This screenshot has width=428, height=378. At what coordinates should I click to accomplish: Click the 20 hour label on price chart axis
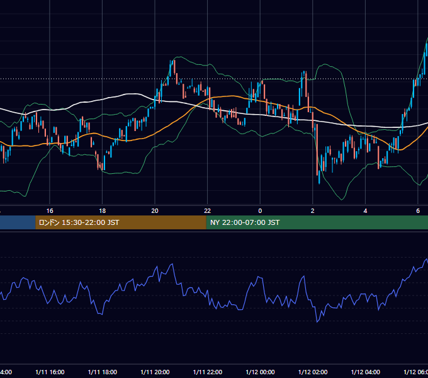point(155,211)
